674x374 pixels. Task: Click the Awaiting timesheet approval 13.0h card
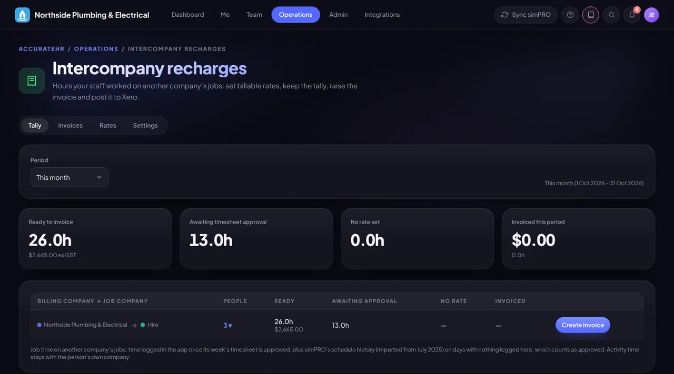256,239
